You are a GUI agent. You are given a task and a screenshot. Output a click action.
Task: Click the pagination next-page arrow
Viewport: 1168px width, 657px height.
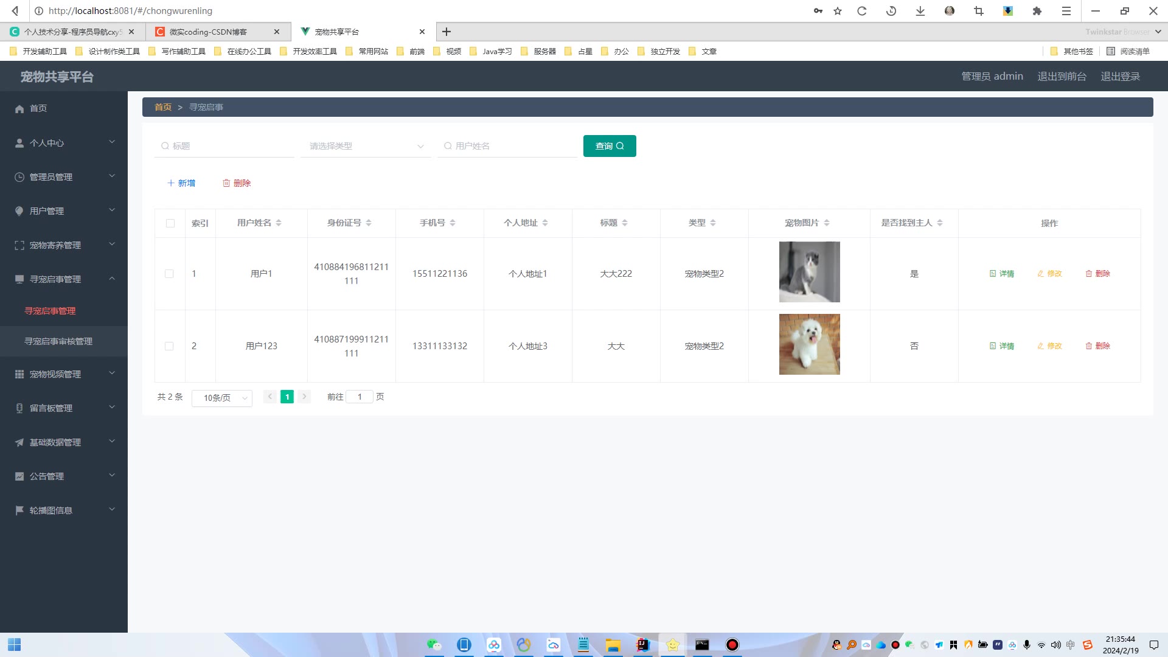(304, 397)
